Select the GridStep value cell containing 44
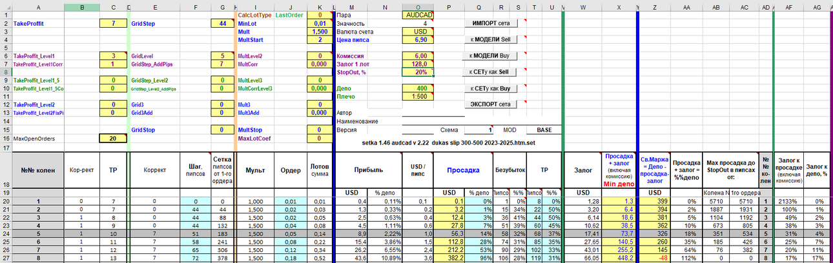Screen dimensions: 833x263 [x=222, y=23]
